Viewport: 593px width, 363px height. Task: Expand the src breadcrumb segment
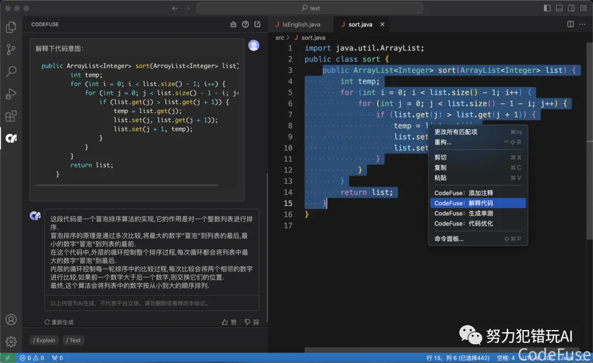[279, 37]
